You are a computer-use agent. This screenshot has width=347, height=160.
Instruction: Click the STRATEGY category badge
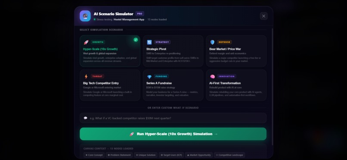(162, 42)
